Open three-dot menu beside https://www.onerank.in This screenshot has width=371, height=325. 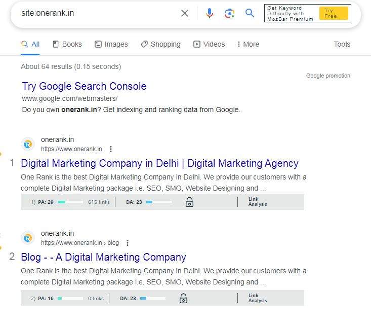(x=111, y=149)
